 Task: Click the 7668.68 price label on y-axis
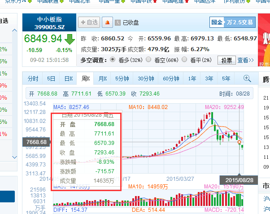point(36,142)
